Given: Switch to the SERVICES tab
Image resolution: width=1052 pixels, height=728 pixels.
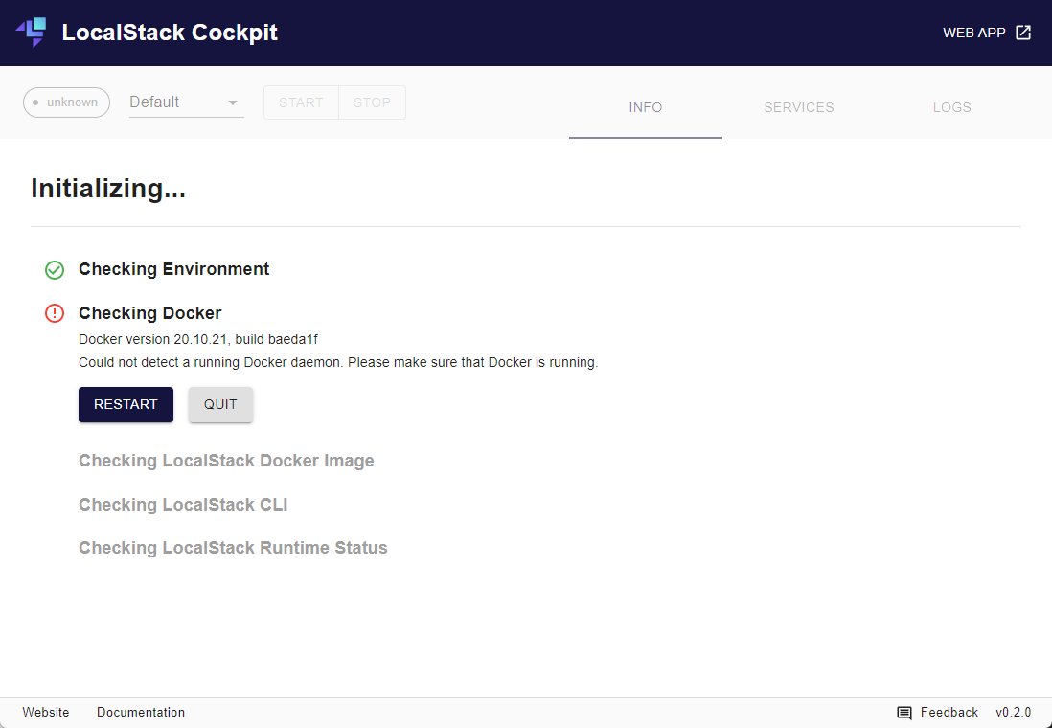Looking at the screenshot, I should pos(798,107).
